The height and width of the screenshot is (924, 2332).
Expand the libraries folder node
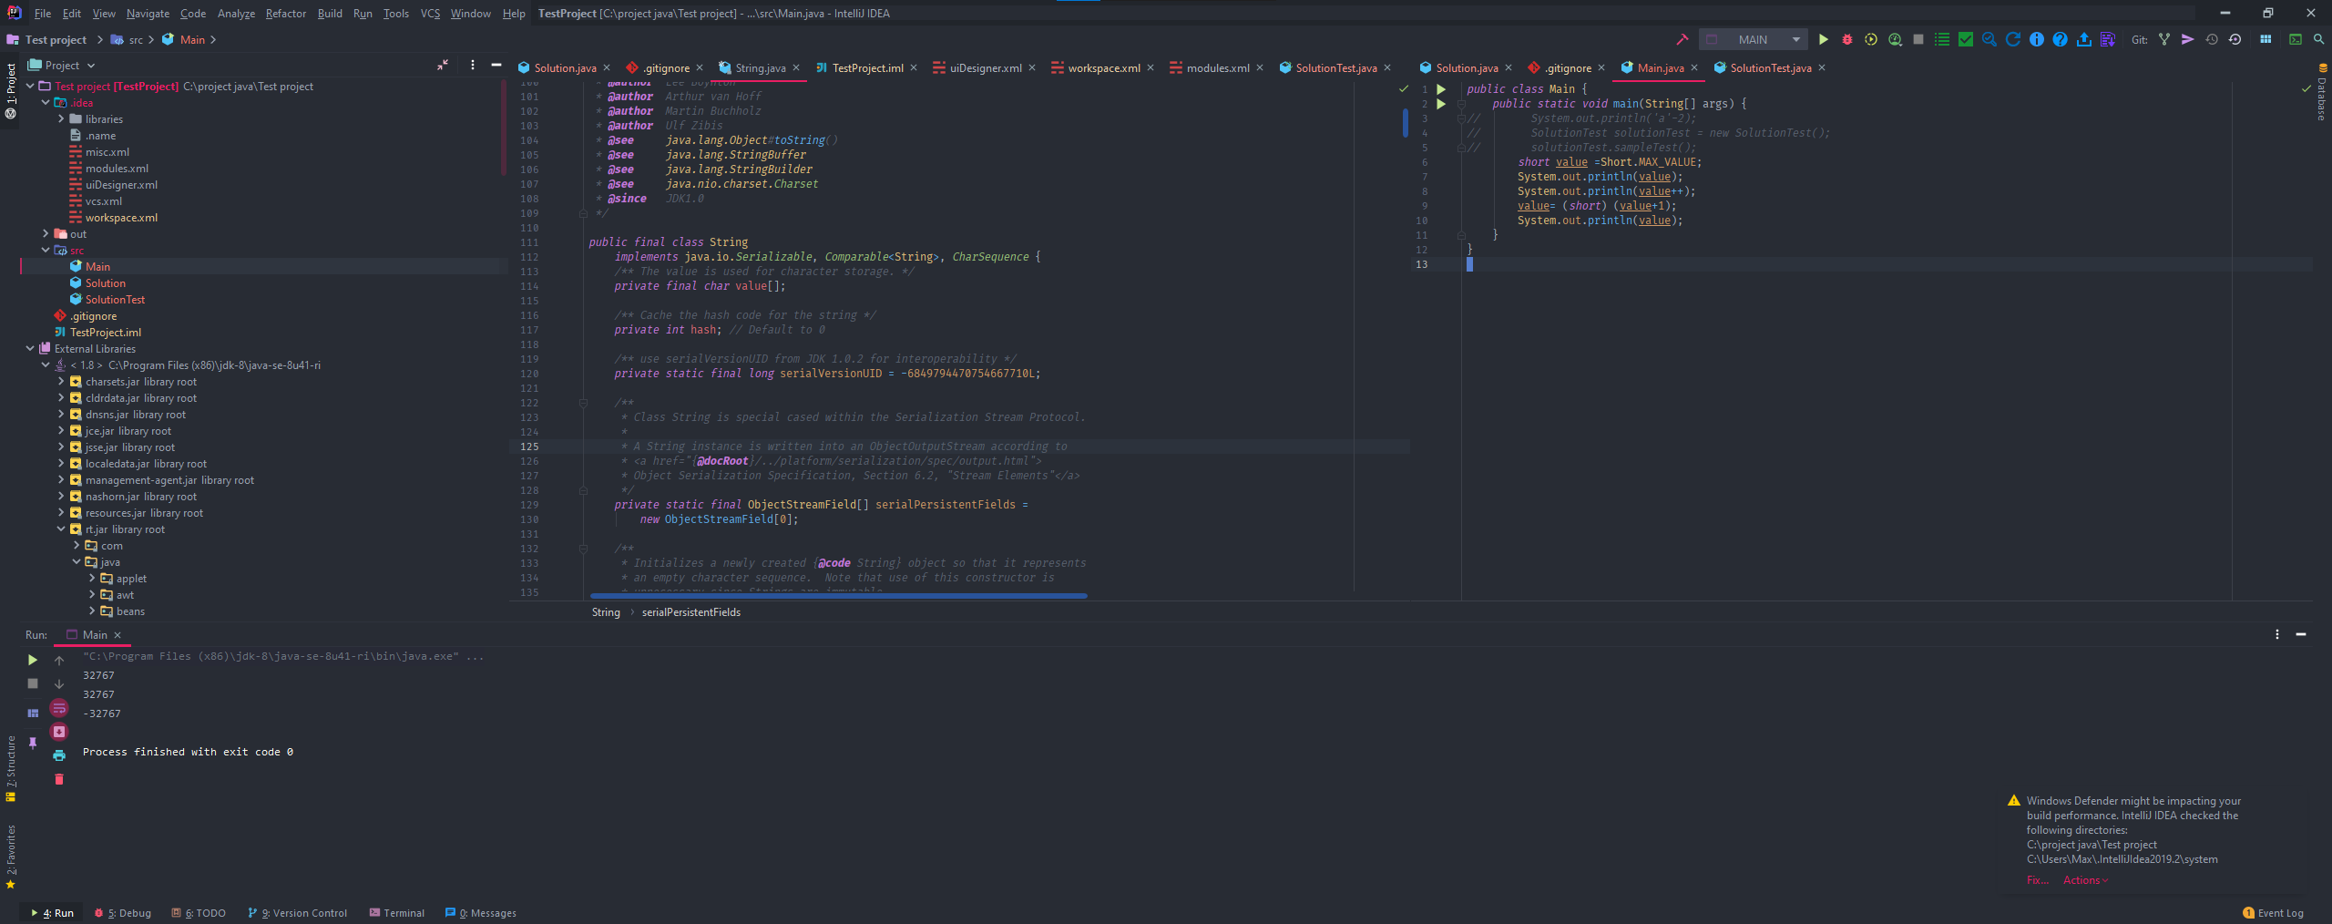[x=61, y=118]
